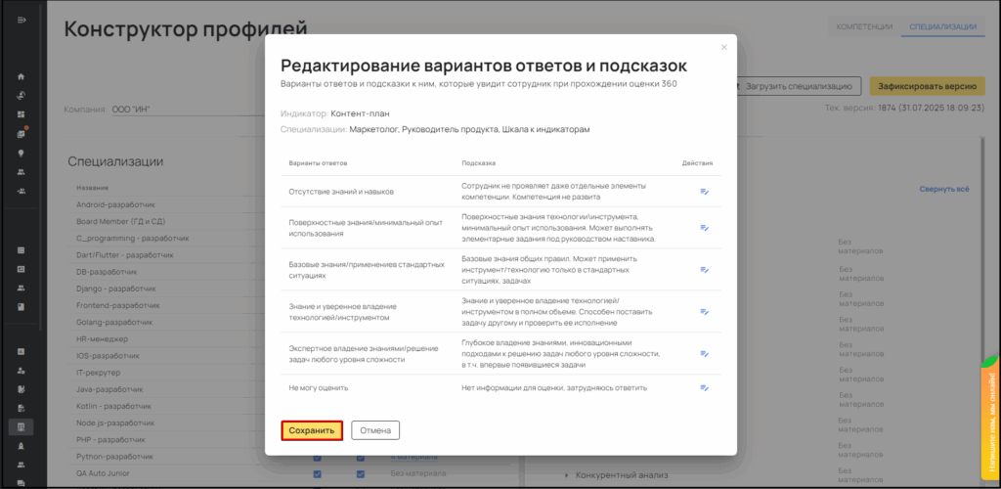Screen dimensions: 1001x489
Task: Select the "Специализации" tab
Action: (941, 26)
